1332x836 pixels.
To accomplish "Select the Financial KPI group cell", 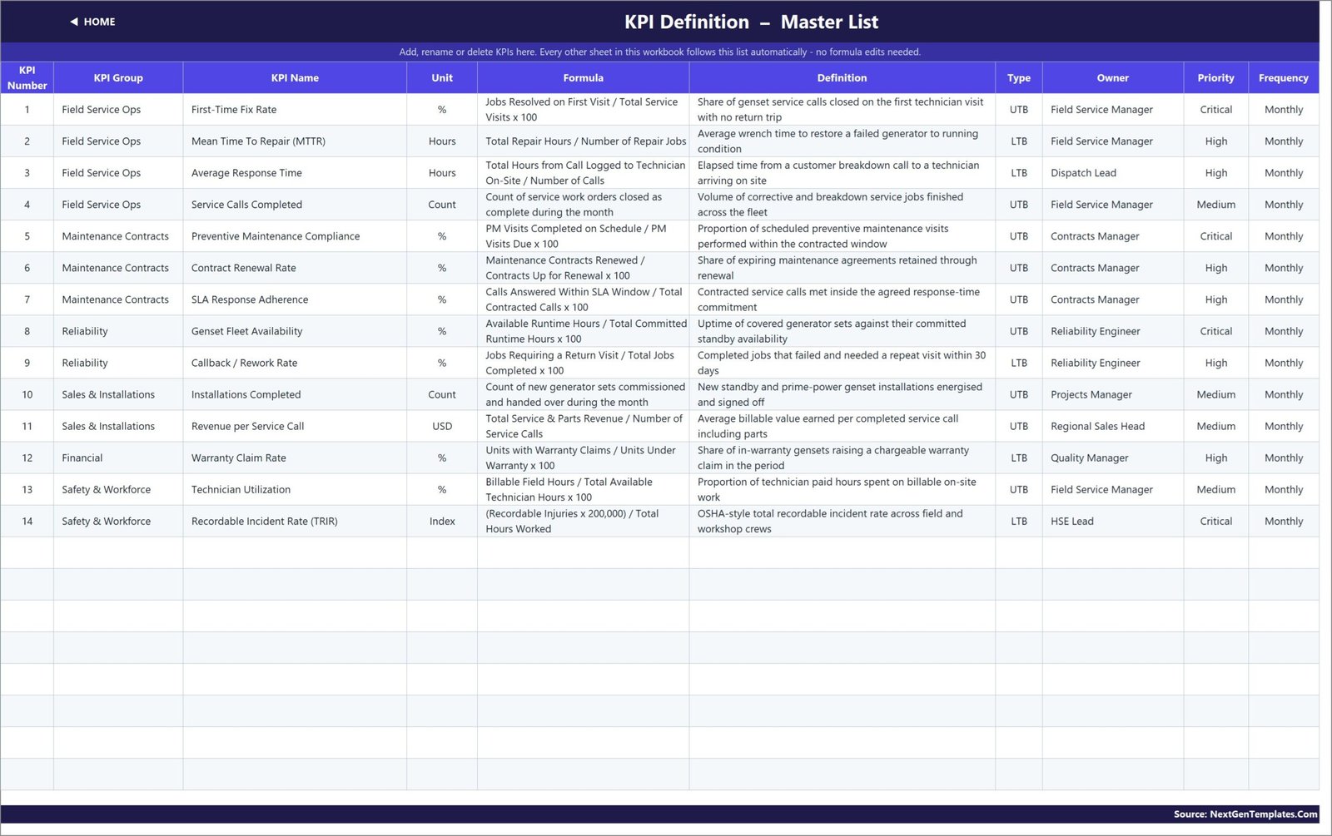I will 118,458.
